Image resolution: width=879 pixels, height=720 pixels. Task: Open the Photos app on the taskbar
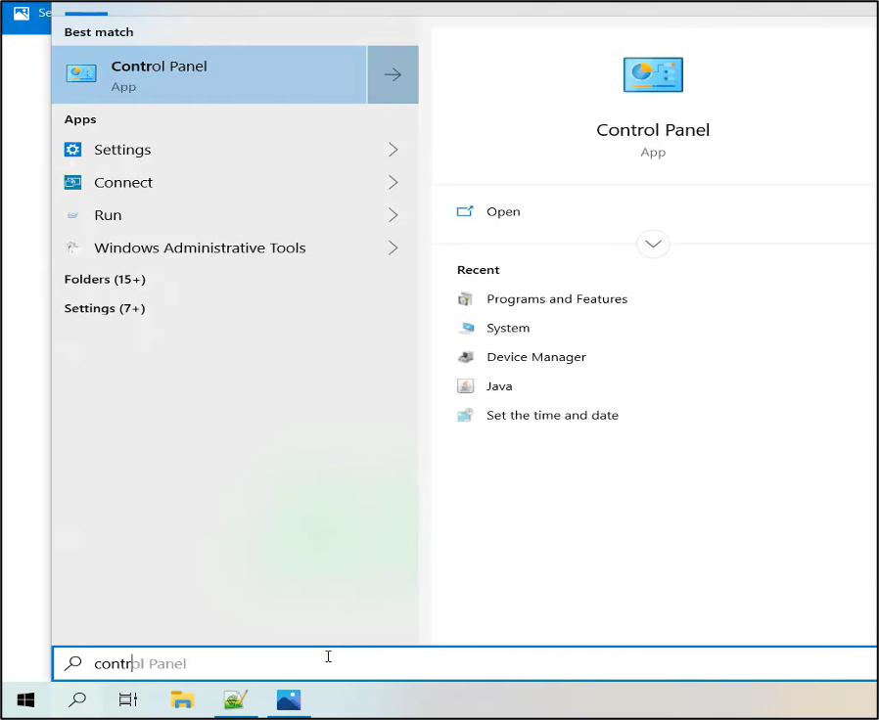(288, 699)
